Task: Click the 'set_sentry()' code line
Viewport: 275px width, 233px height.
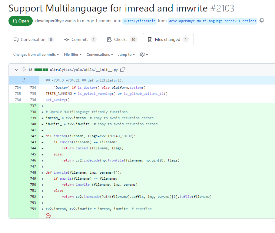Action: [x=58, y=100]
